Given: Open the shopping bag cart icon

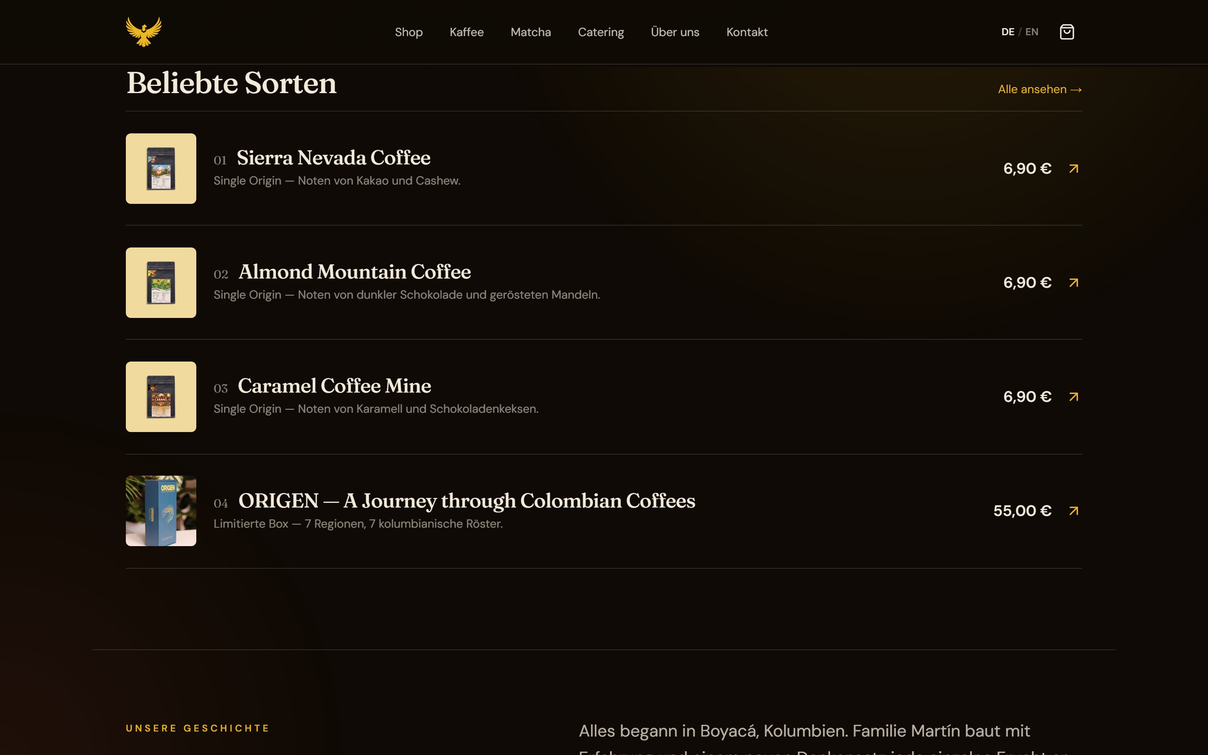Looking at the screenshot, I should pyautogui.click(x=1067, y=32).
